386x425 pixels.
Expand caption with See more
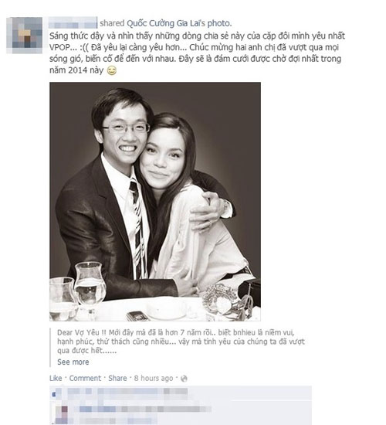coord(73,362)
